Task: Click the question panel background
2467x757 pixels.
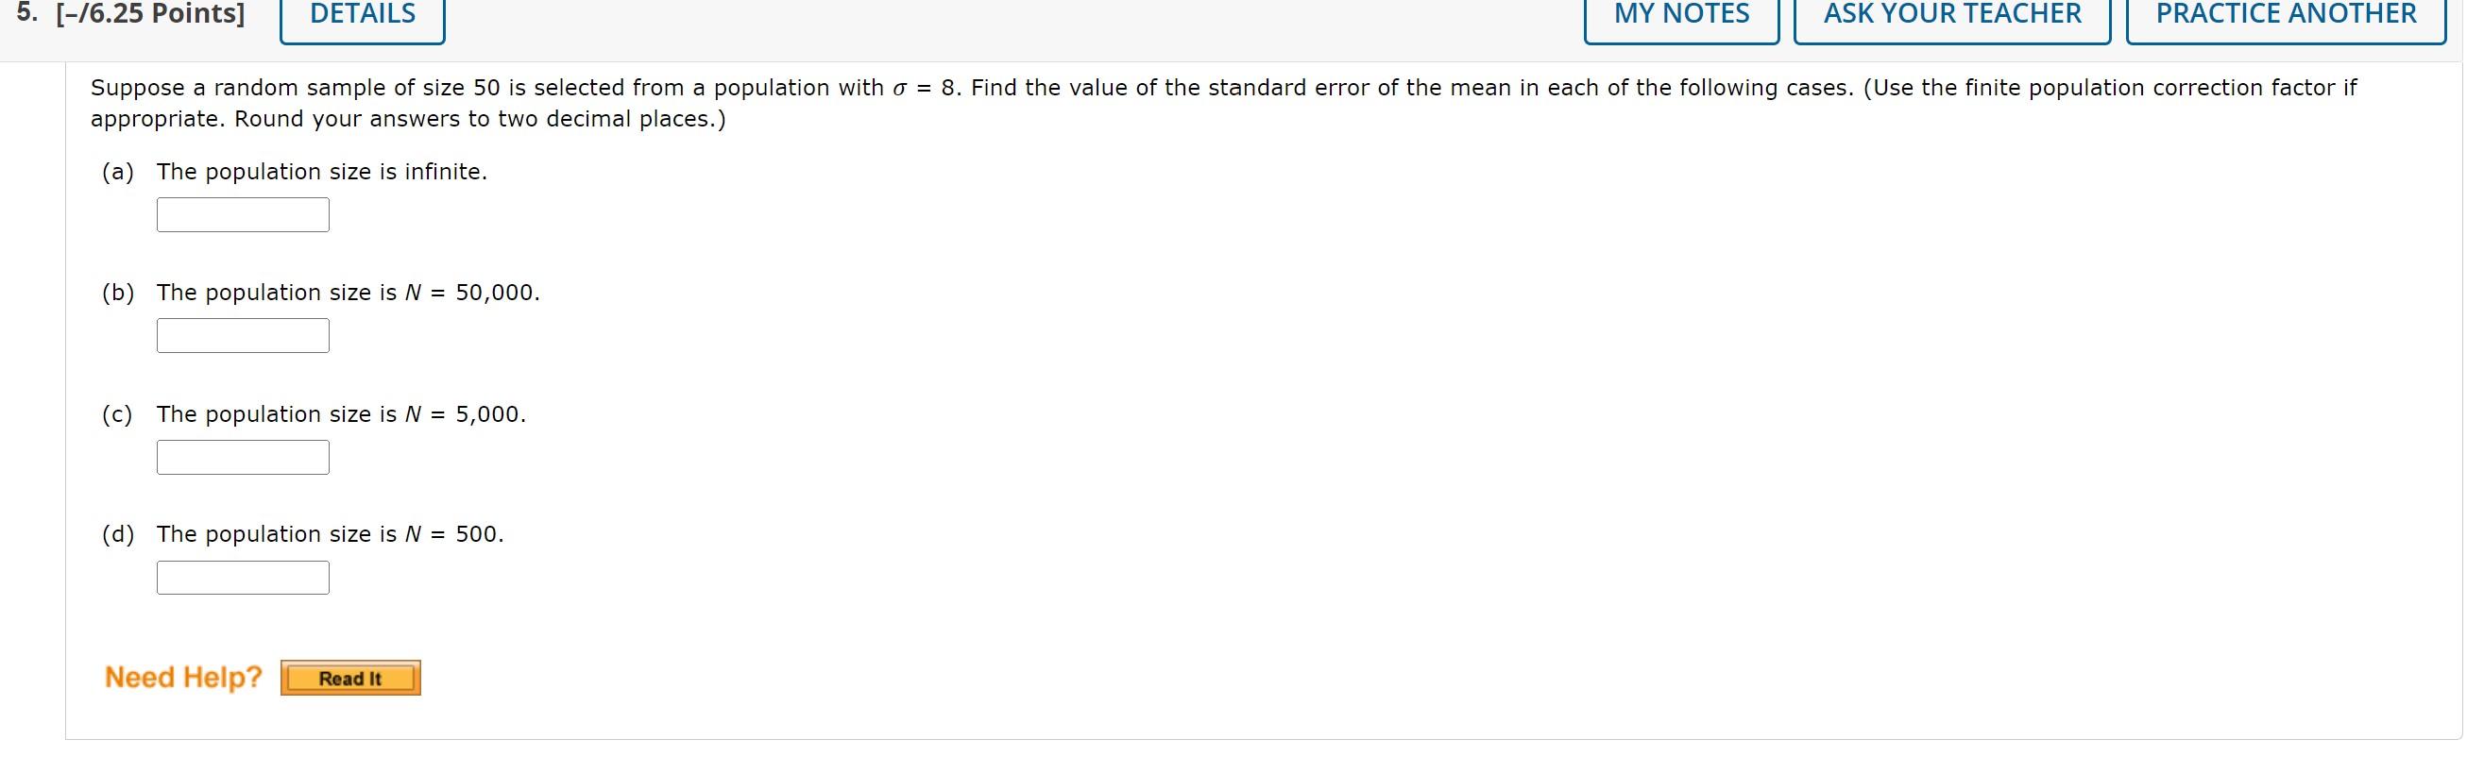Action: pyautogui.click(x=1437, y=430)
